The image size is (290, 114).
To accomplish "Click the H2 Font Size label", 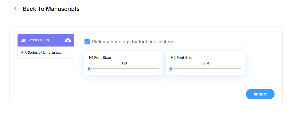I will click(182, 58).
